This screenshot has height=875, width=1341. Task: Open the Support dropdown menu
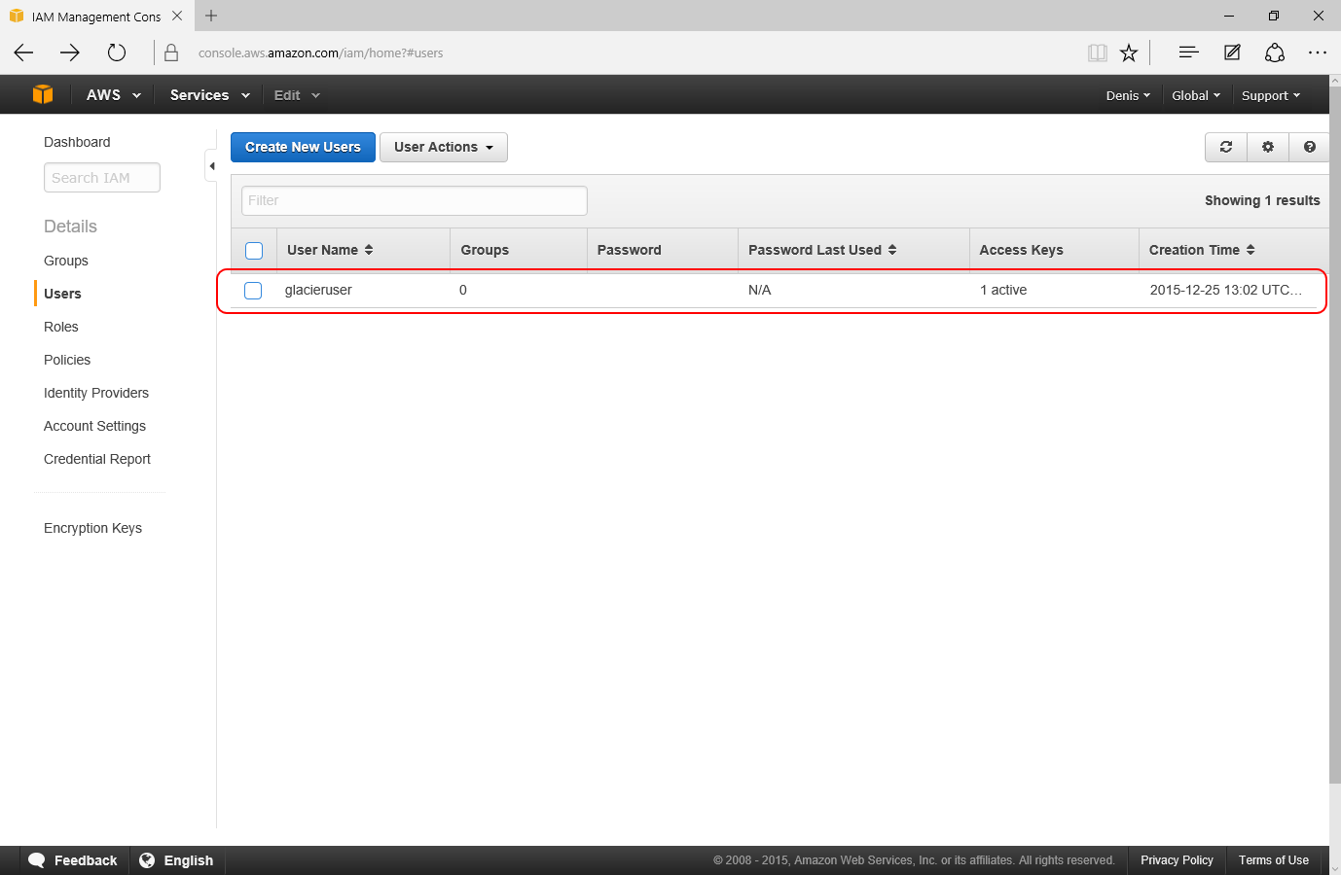[x=1271, y=95]
